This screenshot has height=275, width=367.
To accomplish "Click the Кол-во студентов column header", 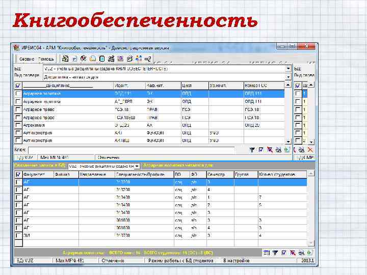I will point(282,175).
